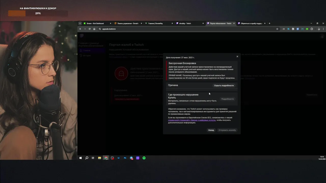Click the "Подробности" button under violation location
The width and height of the screenshot is (326, 183).
(227, 99)
